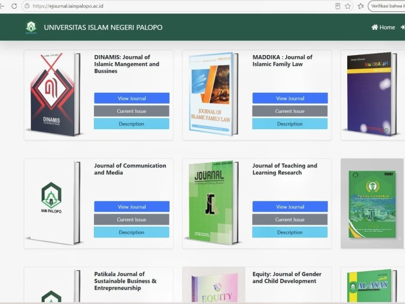Click the Tunas Cendekia green cover
Screen dimensions: 405x304
point(372,204)
